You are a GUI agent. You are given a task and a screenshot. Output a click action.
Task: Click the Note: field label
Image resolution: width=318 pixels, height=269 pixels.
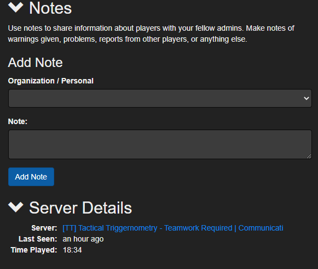coord(18,121)
